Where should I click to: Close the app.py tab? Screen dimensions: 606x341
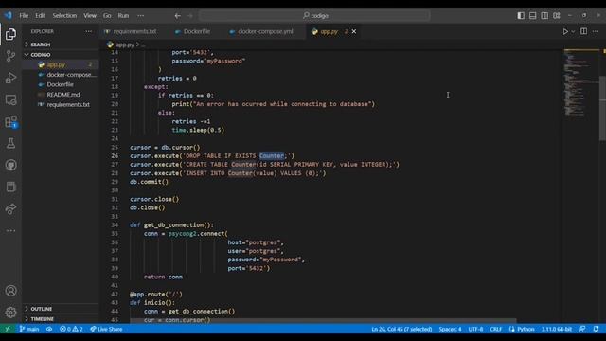pyautogui.click(x=354, y=31)
